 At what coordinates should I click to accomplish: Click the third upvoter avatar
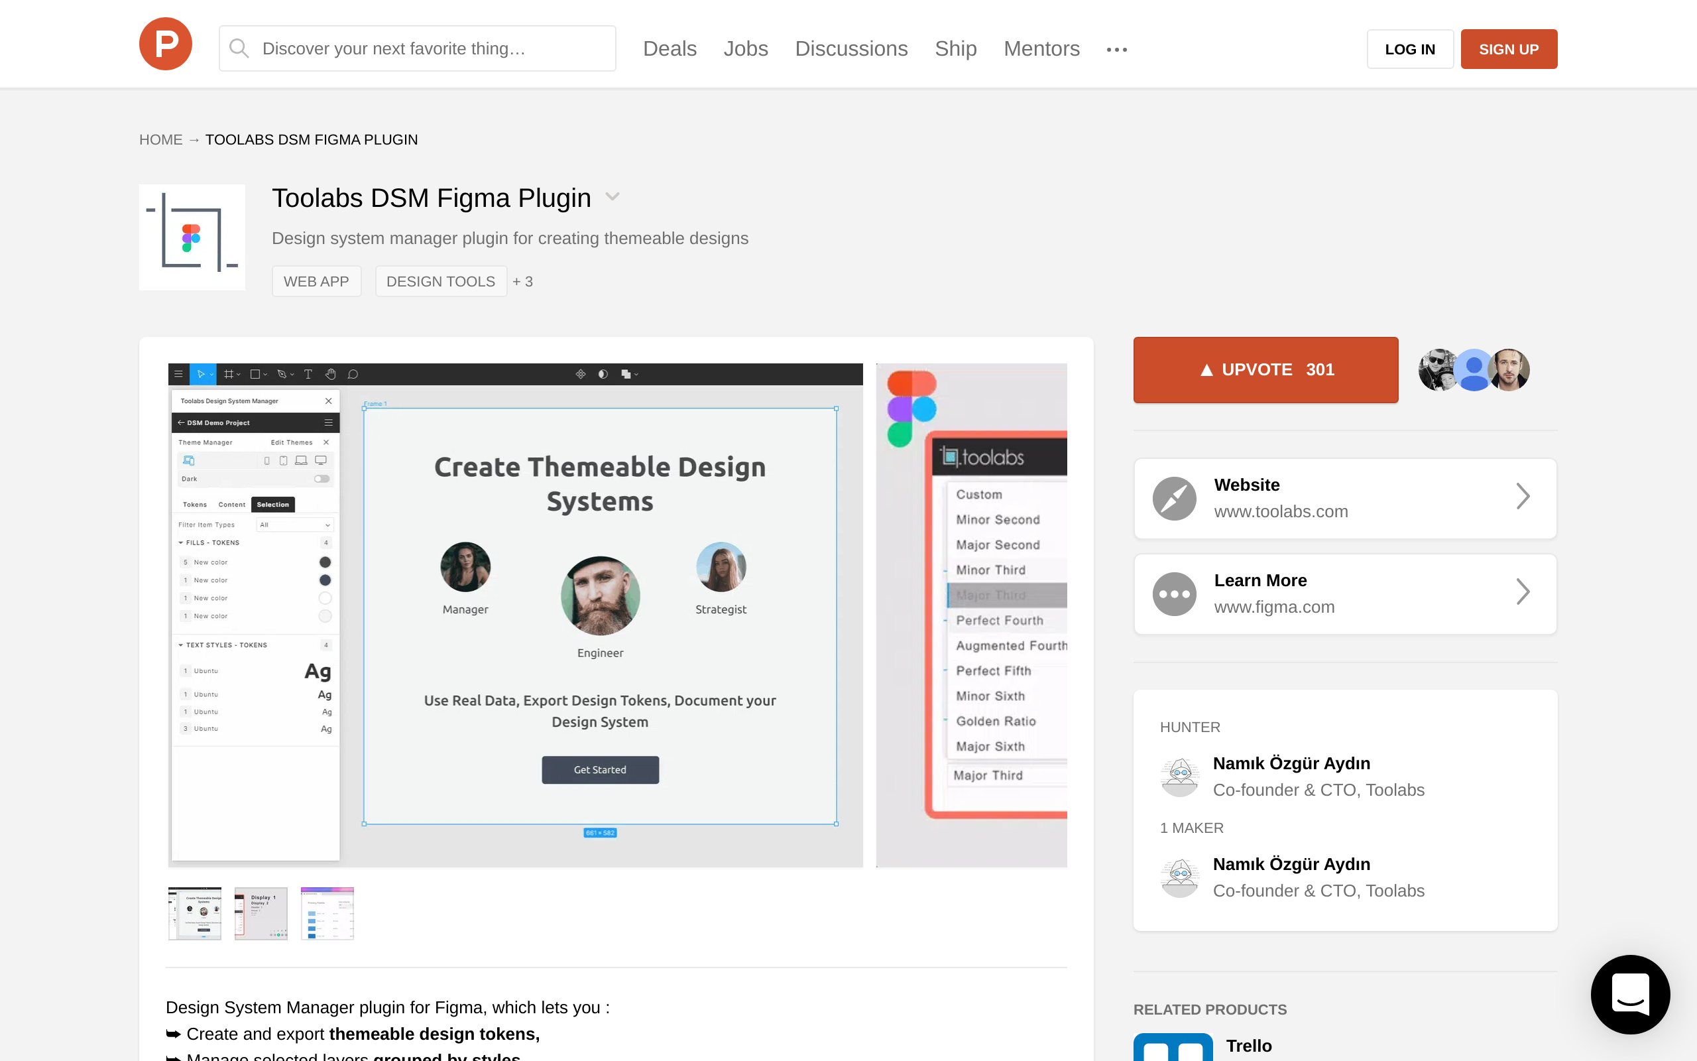(x=1509, y=370)
